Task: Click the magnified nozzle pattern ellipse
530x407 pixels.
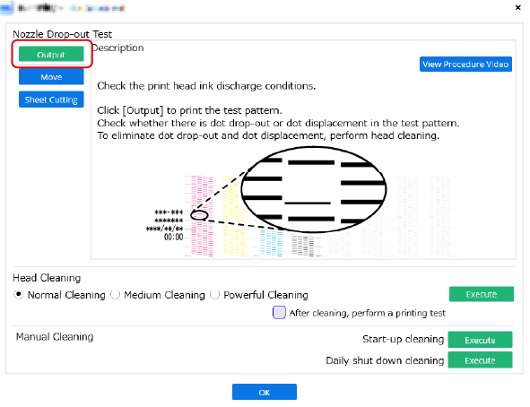Action: click(314, 189)
